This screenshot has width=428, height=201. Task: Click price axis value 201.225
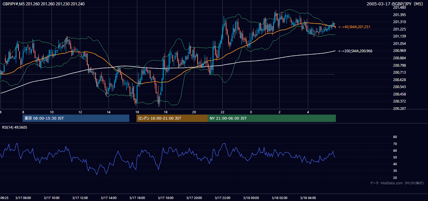coord(400,29)
